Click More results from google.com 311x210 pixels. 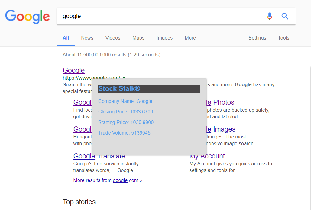coord(108,180)
